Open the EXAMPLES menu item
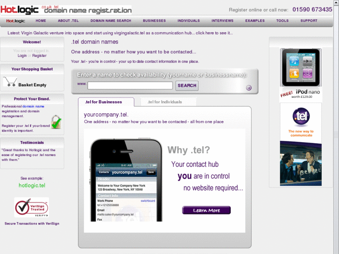 pyautogui.click(x=255, y=21)
